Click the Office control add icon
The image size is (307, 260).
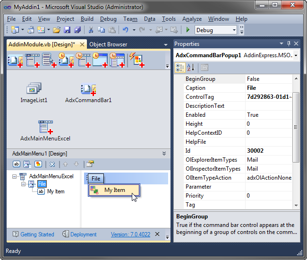38,164
